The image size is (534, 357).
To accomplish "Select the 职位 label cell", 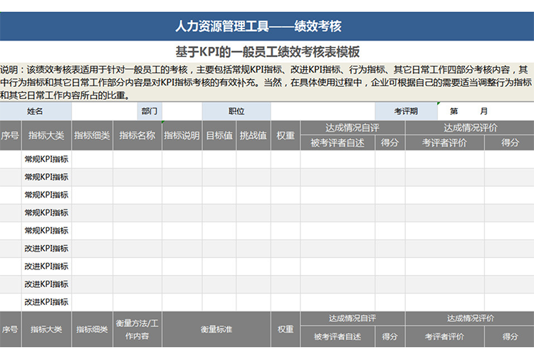I will (x=236, y=111).
